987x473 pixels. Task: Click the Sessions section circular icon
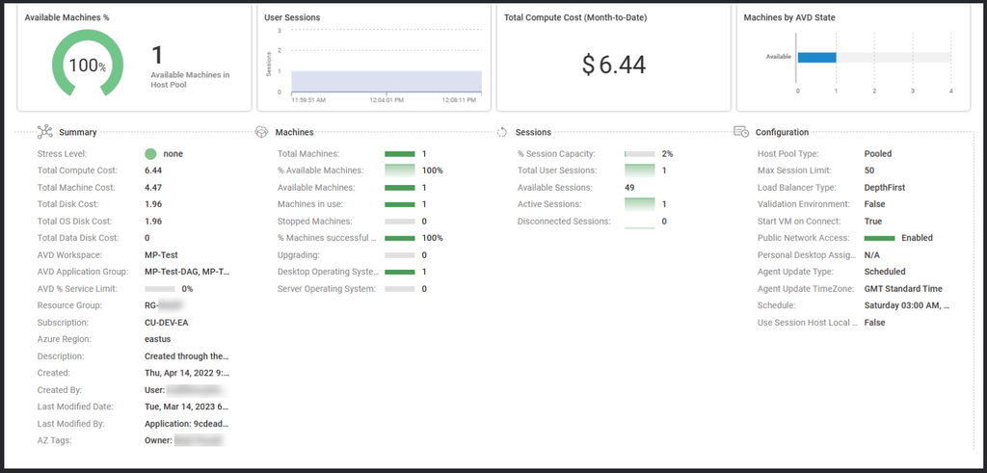click(501, 132)
